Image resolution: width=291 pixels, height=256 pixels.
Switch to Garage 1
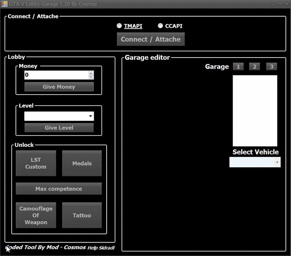[238, 67]
